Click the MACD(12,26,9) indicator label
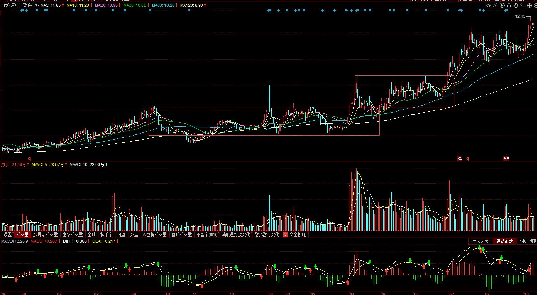Viewport: 537px width, 295px height. point(15,241)
